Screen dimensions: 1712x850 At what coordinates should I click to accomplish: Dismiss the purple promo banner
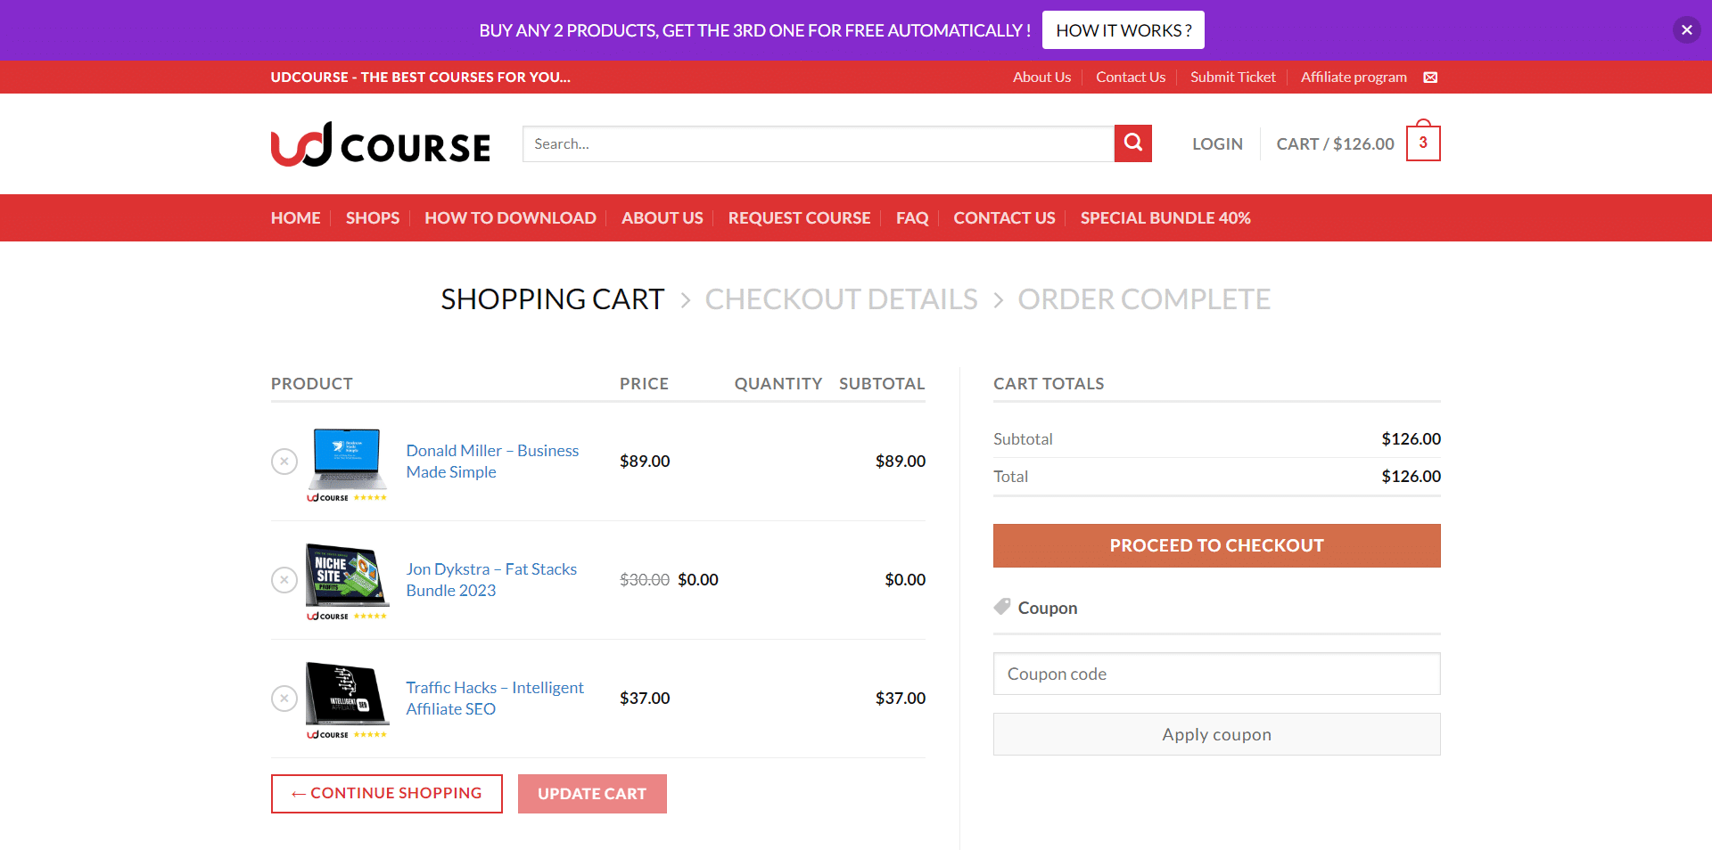(1686, 29)
